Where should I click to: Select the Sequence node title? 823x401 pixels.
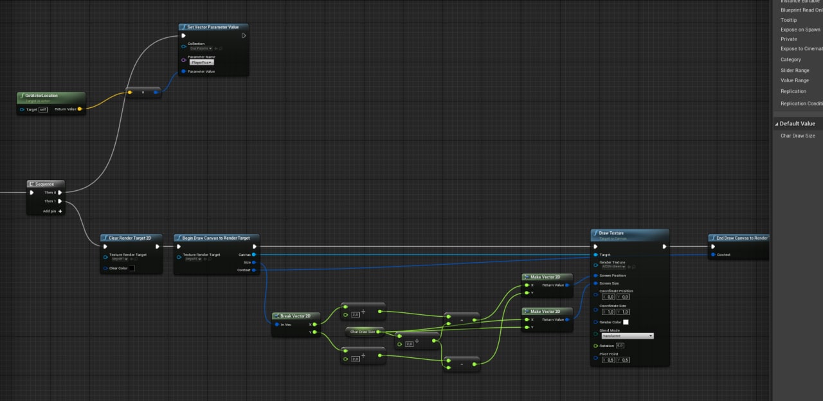[x=44, y=184]
